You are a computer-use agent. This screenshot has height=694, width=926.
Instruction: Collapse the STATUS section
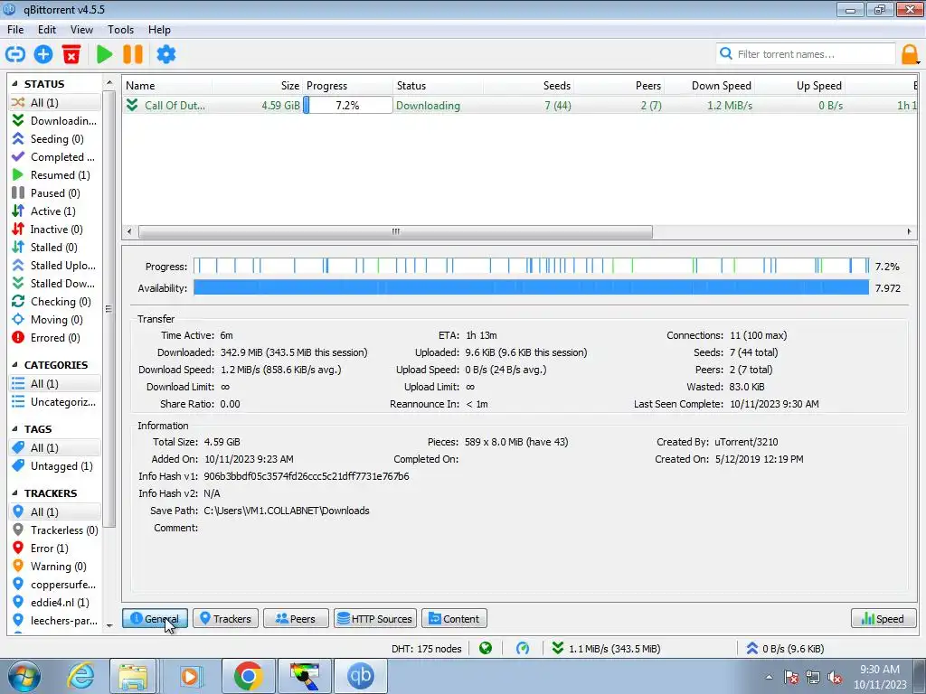coord(14,84)
